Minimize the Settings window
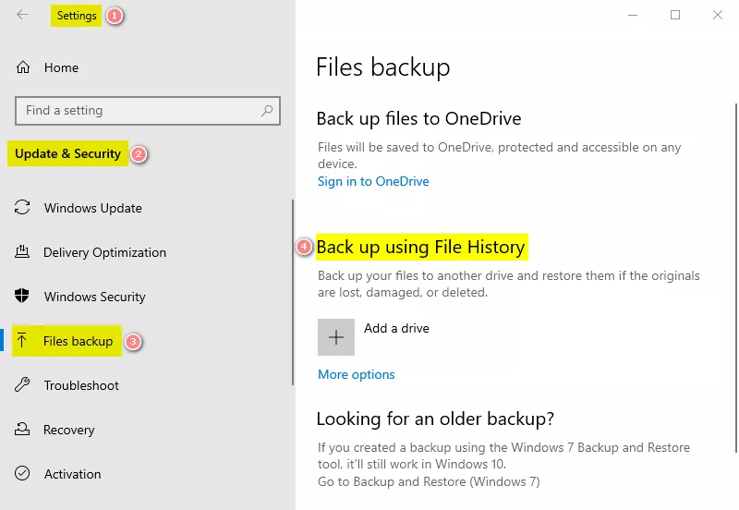Viewport: 739px width, 510px height. pyautogui.click(x=633, y=15)
